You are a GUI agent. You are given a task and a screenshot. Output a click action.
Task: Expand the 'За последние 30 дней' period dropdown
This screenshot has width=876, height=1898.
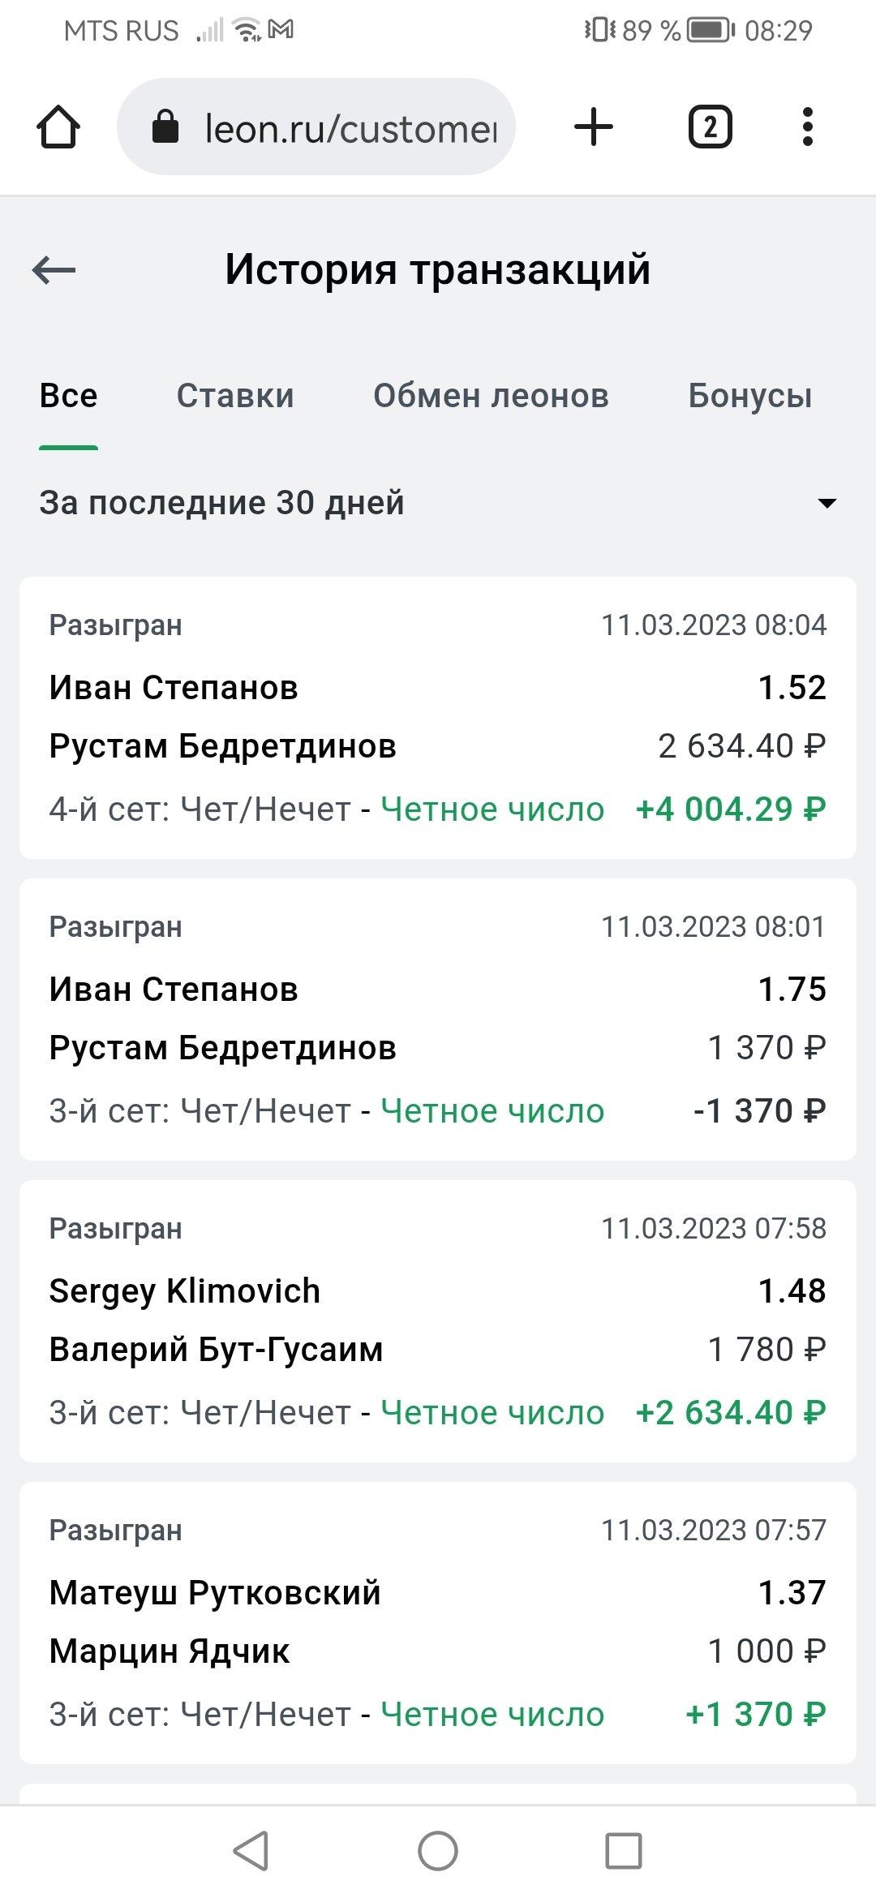pyautogui.click(x=222, y=503)
